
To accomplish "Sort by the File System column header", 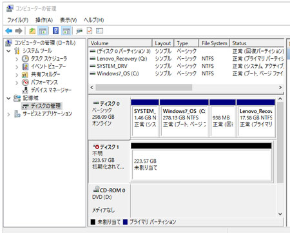I will pyautogui.click(x=214, y=43).
